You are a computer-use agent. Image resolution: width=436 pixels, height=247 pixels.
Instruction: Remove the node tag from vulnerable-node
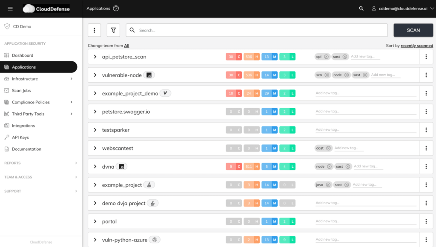click(x=347, y=75)
